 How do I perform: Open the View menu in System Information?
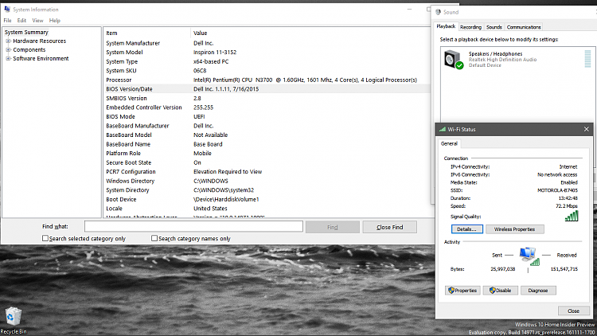(37, 20)
